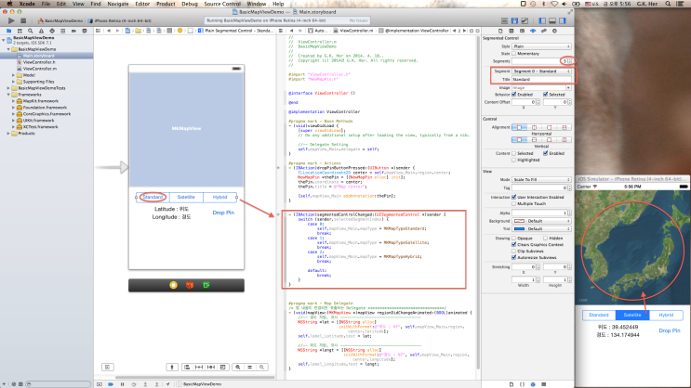Click Drop Pin button in iOS Simulator
Image resolution: width=691 pixels, height=388 pixels.
pyautogui.click(x=670, y=330)
